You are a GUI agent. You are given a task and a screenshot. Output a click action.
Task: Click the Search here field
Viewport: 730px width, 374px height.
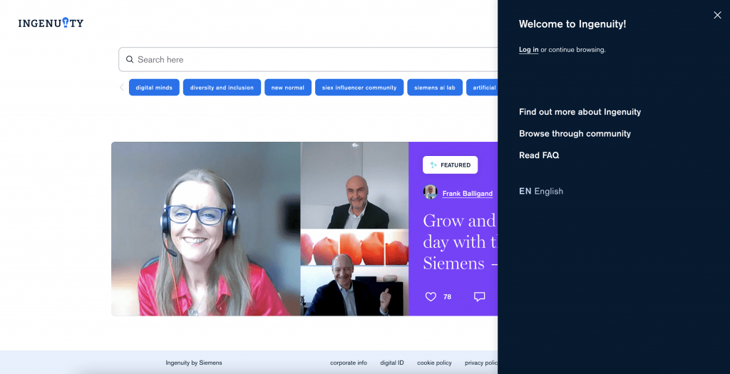point(308,60)
